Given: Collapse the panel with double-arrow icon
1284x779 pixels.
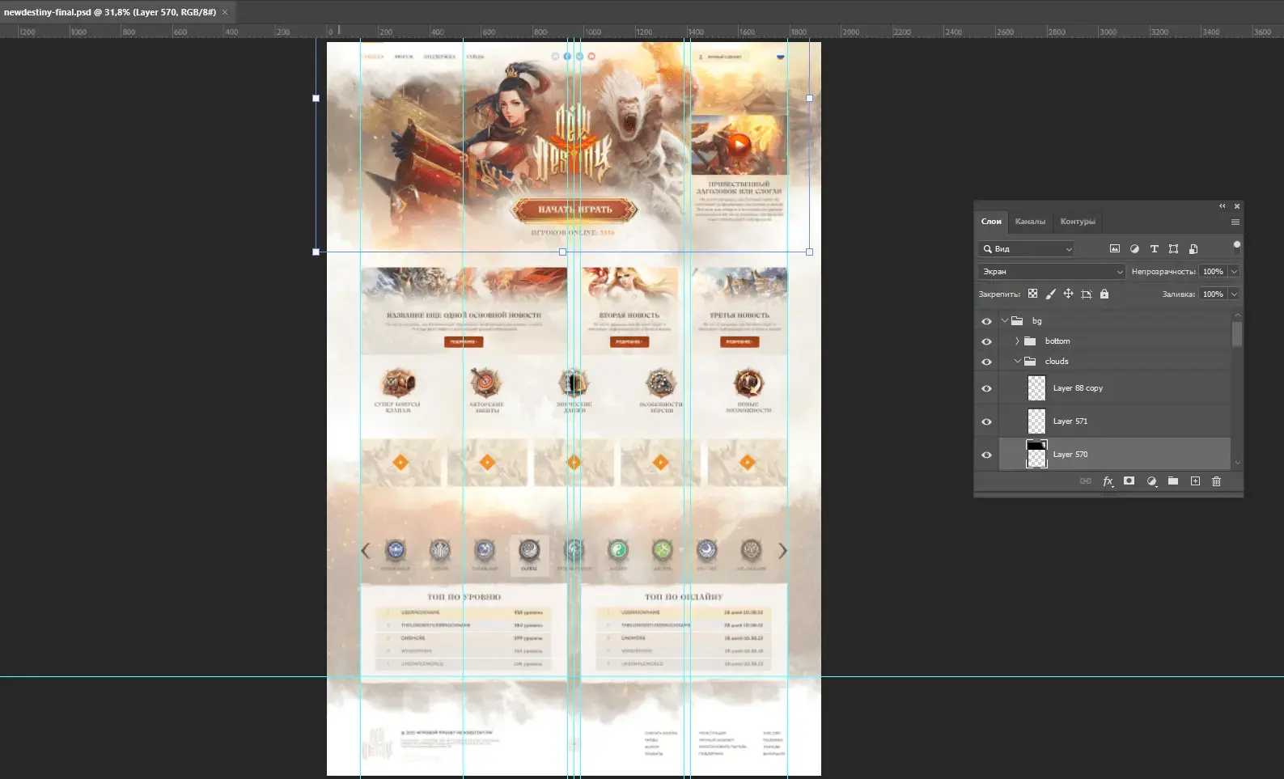Looking at the screenshot, I should point(1223,205).
